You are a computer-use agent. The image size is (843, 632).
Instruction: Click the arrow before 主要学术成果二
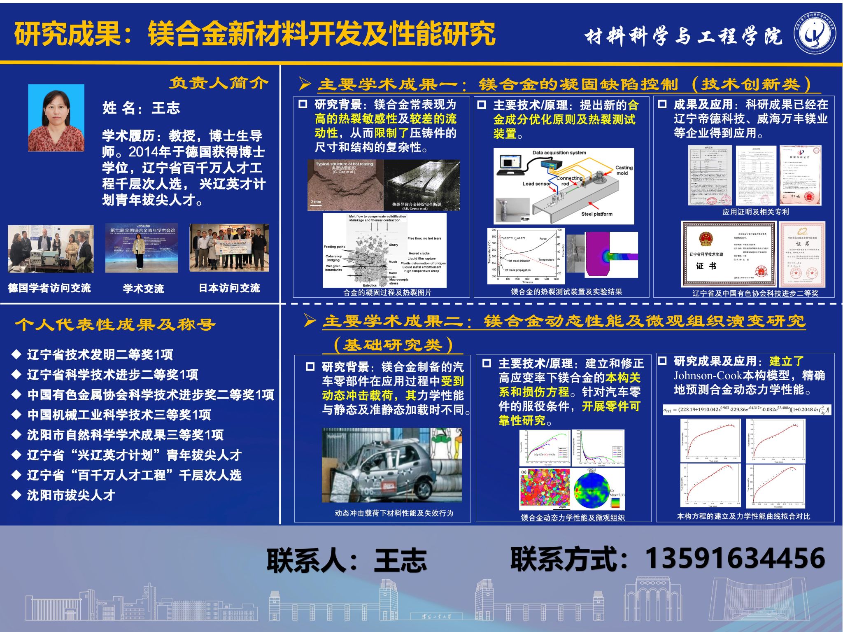(x=310, y=320)
